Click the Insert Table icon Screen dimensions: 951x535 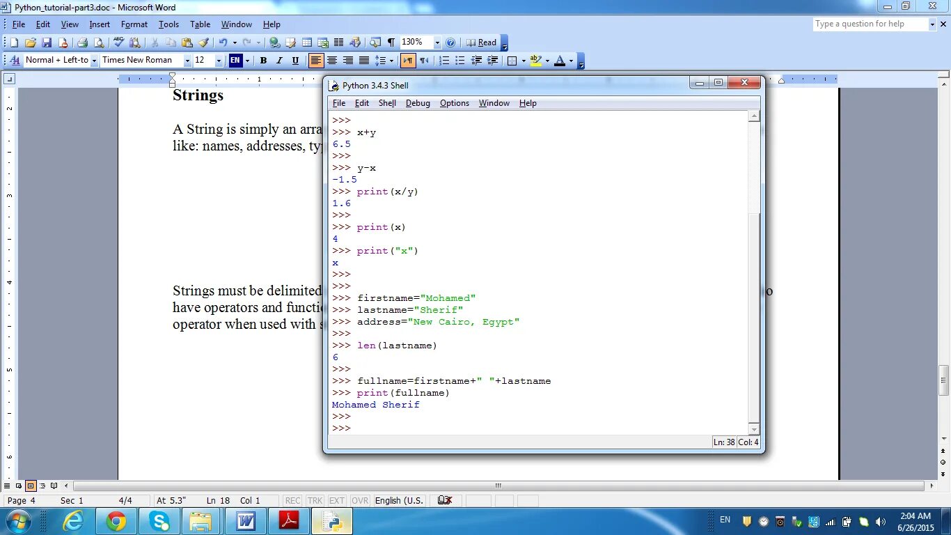pyautogui.click(x=306, y=42)
